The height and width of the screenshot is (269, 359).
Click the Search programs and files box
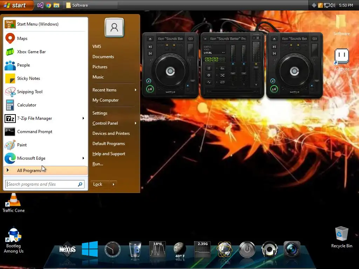(45, 184)
